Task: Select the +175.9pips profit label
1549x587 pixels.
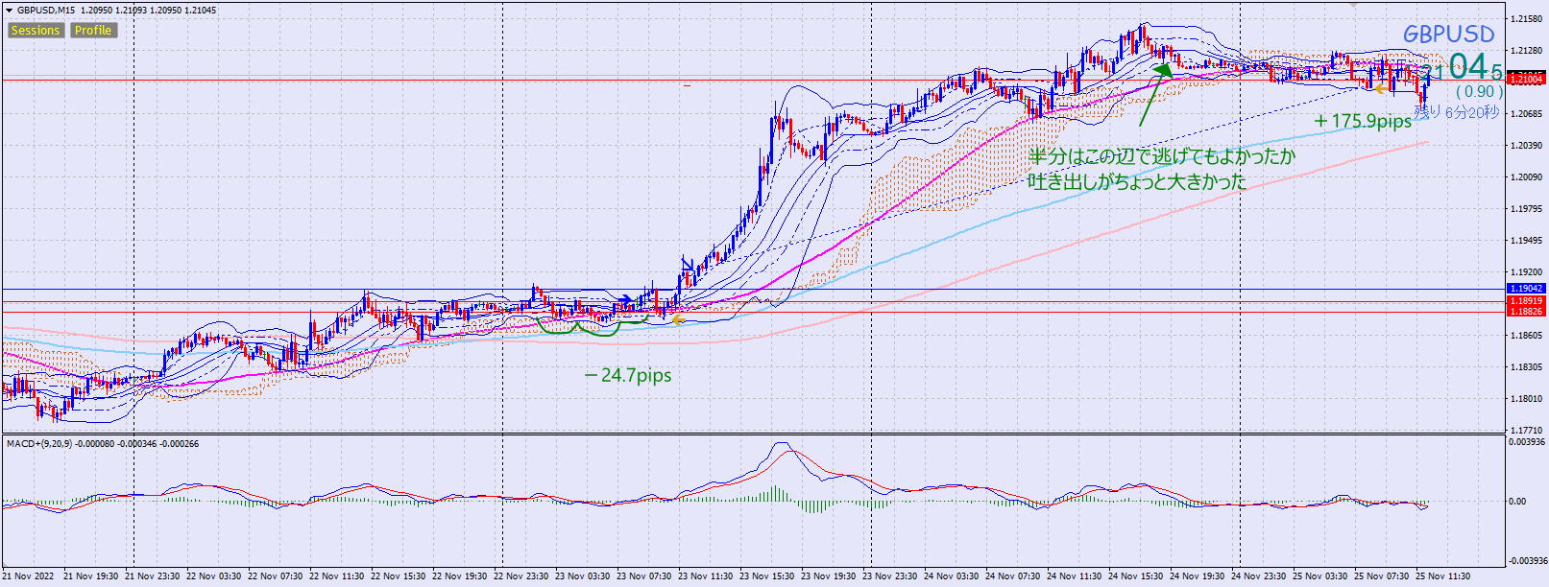Action: click(x=1363, y=121)
